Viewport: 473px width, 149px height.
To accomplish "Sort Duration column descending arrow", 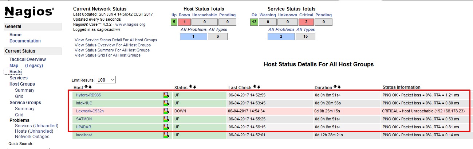I will pos(339,87).
